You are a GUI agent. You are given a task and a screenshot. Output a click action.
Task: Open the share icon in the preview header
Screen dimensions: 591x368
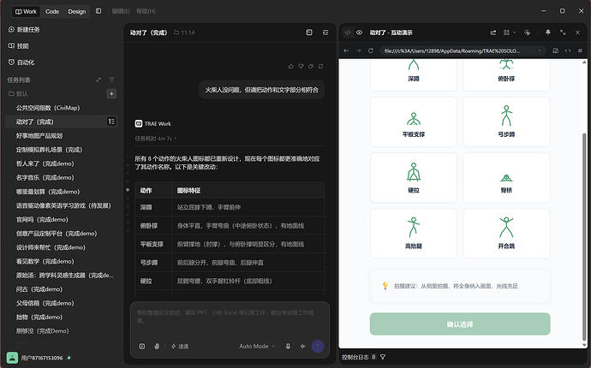493,33
